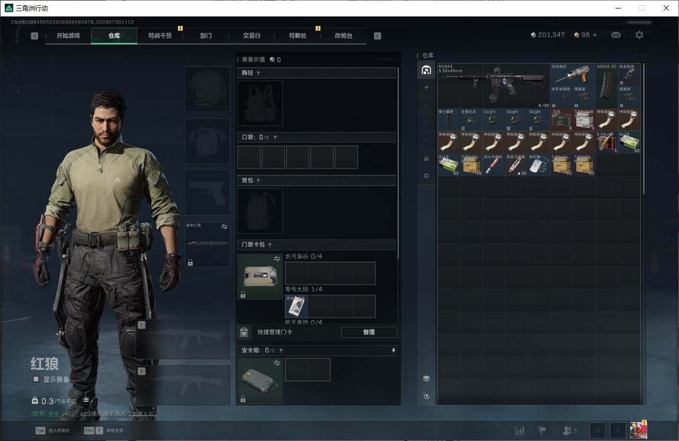Switch to the 特战干员 tab
This screenshot has height=441, width=679.
point(160,36)
